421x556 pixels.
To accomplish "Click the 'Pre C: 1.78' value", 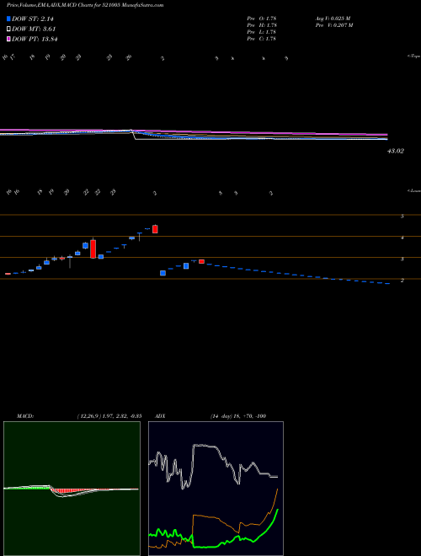I will click(x=262, y=39).
